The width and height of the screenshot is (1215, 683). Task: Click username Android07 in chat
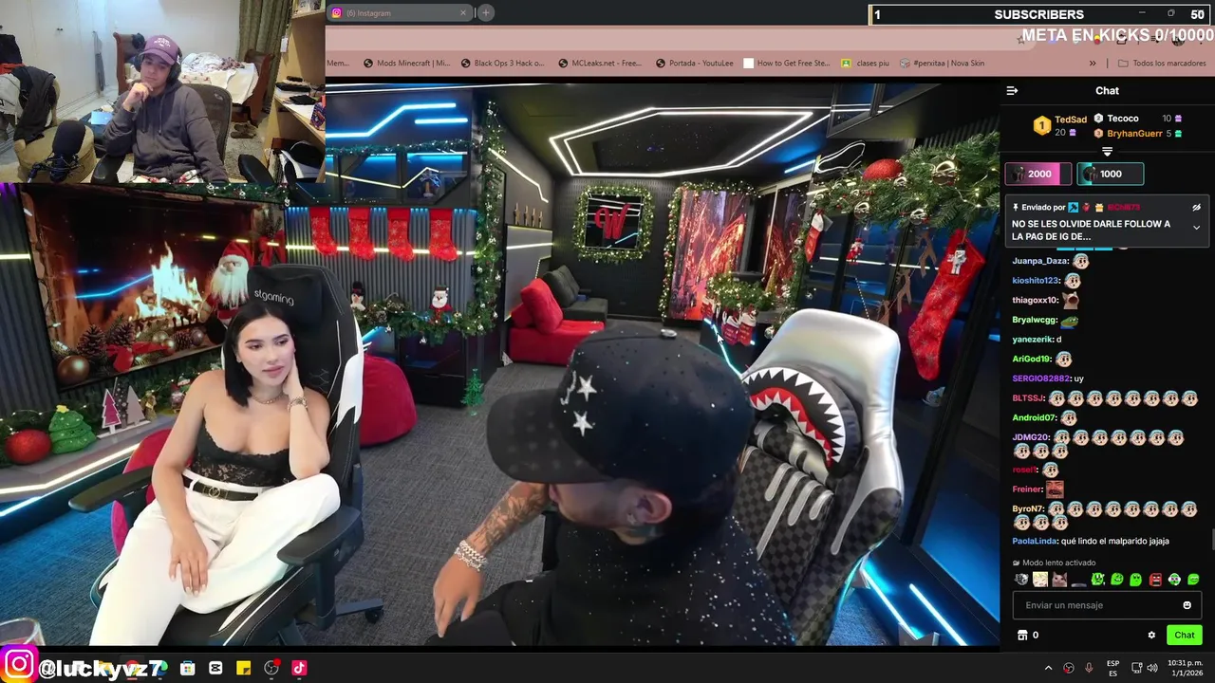[1035, 417]
